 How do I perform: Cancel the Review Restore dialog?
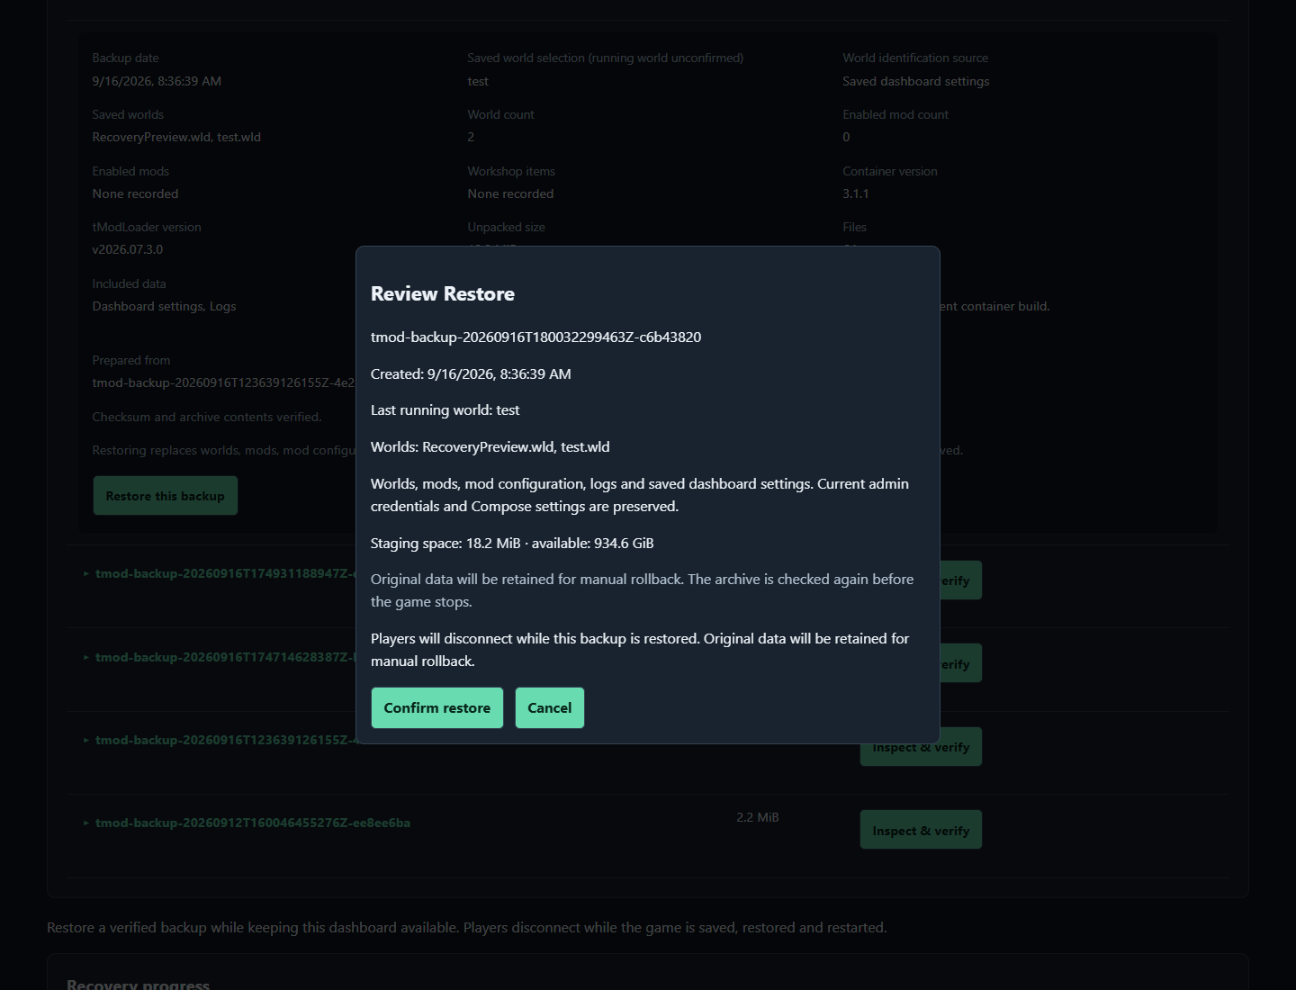[x=550, y=707]
